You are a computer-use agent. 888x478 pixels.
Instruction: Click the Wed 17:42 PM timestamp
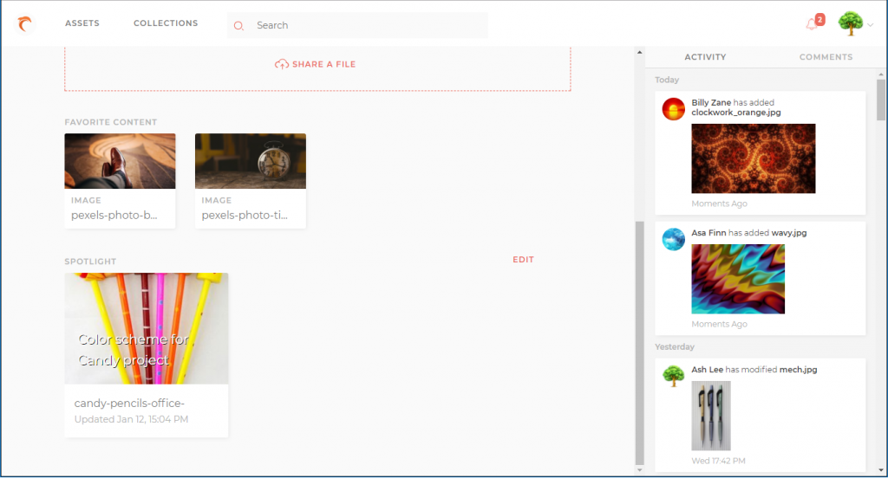click(718, 461)
